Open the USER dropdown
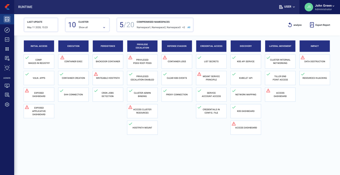Image resolution: width=340 pixels, height=175 pixels. click(x=287, y=7)
